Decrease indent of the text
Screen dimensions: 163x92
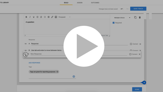[x=45, y=17]
